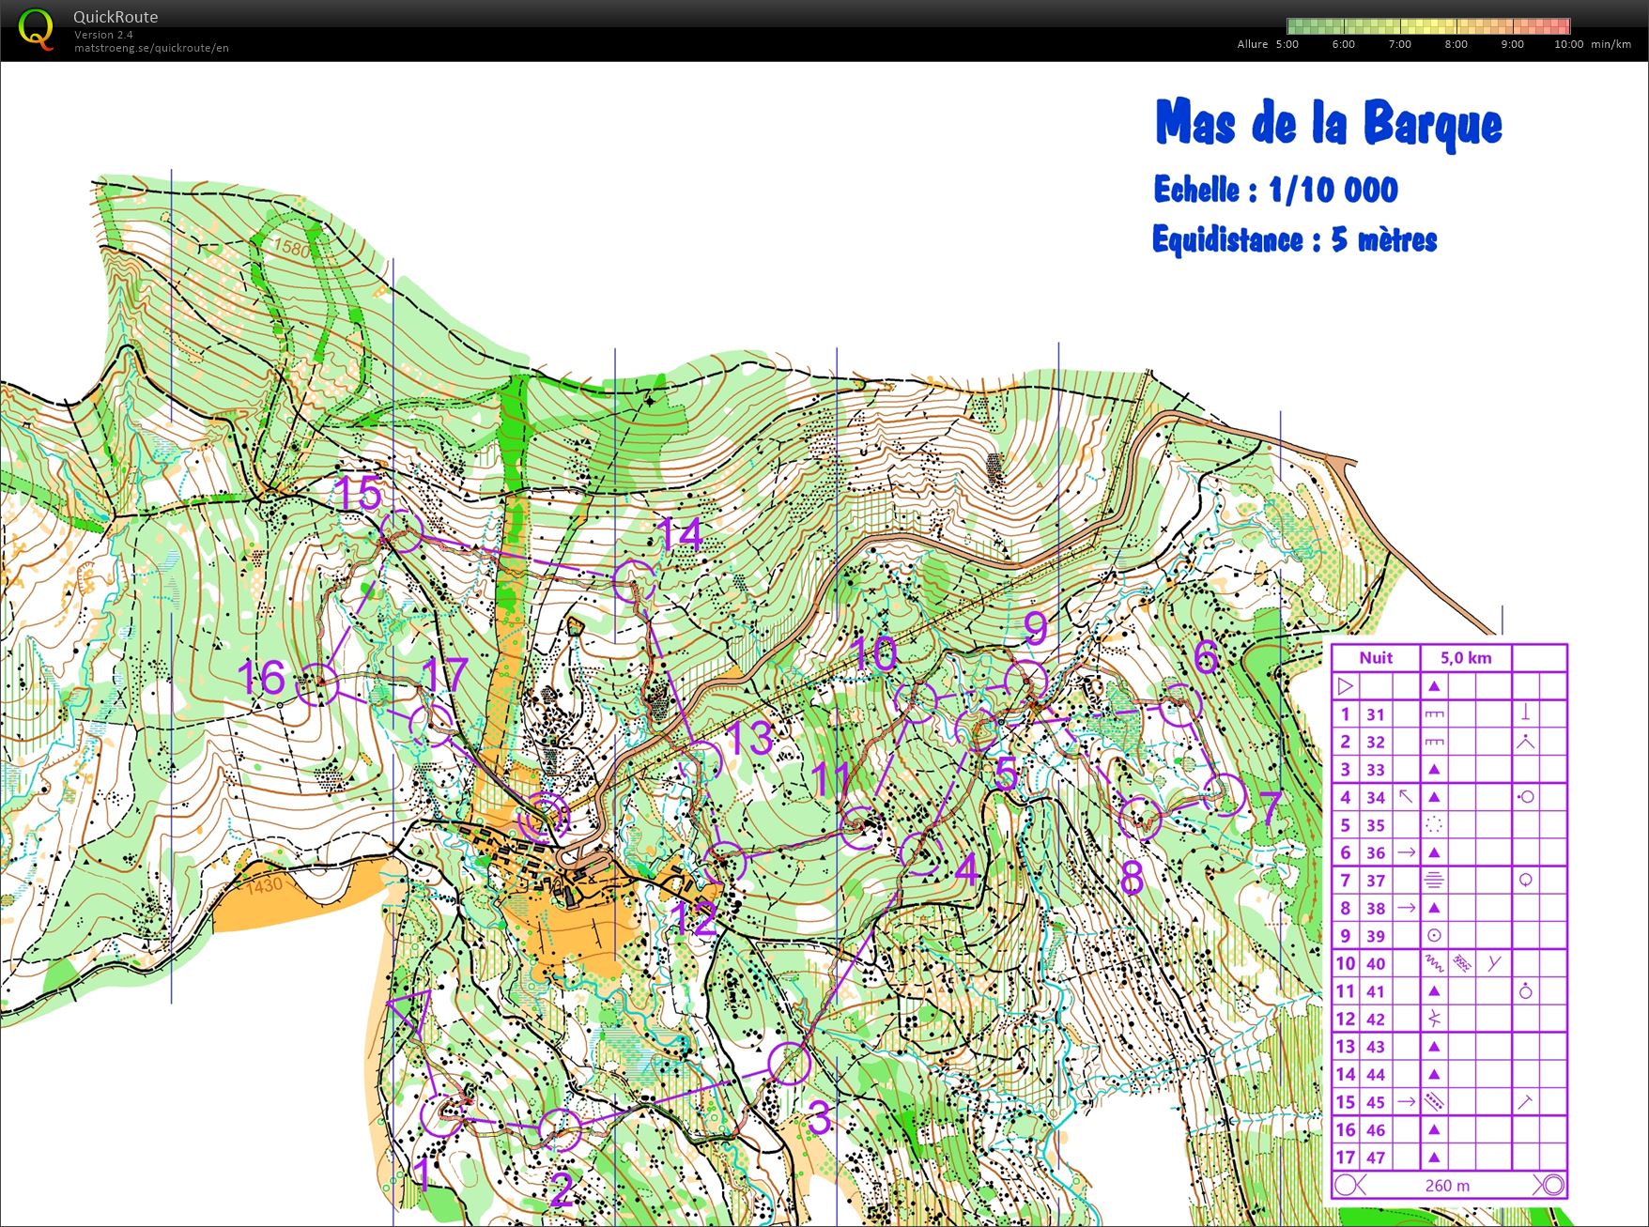Click the feature symbol in table row 12
The width and height of the screenshot is (1649, 1227).
[x=1434, y=1019]
